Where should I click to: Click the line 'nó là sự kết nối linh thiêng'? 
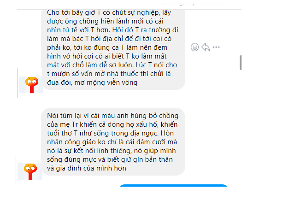112,151
